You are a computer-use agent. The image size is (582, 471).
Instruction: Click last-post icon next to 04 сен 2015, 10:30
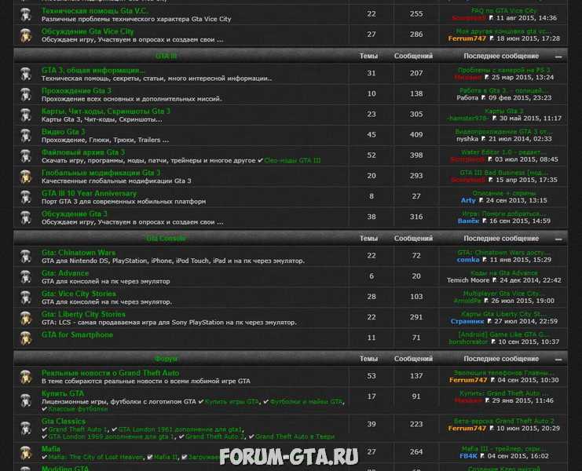tap(492, 380)
